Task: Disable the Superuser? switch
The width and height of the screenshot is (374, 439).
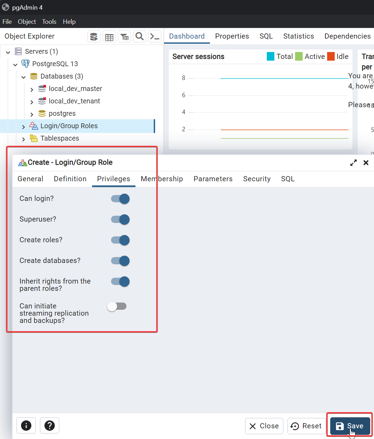Action: pos(120,219)
